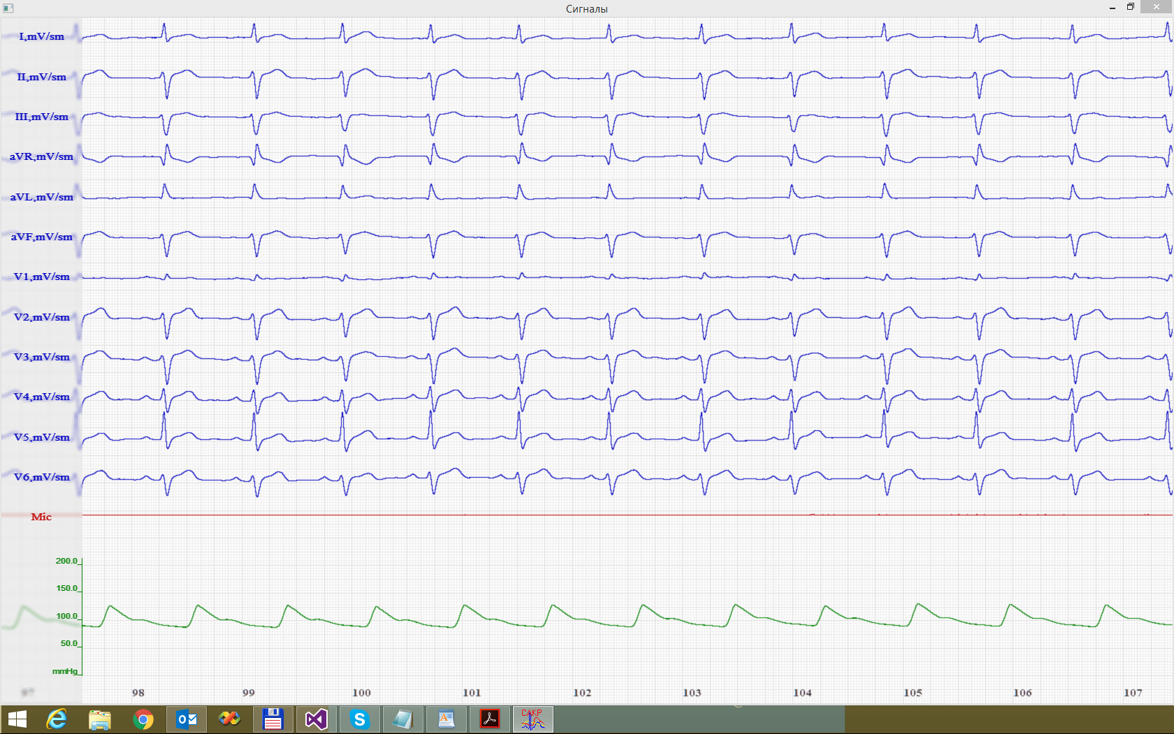Image resolution: width=1174 pixels, height=734 pixels.
Task: Jump to time marker 98
Action: [138, 693]
